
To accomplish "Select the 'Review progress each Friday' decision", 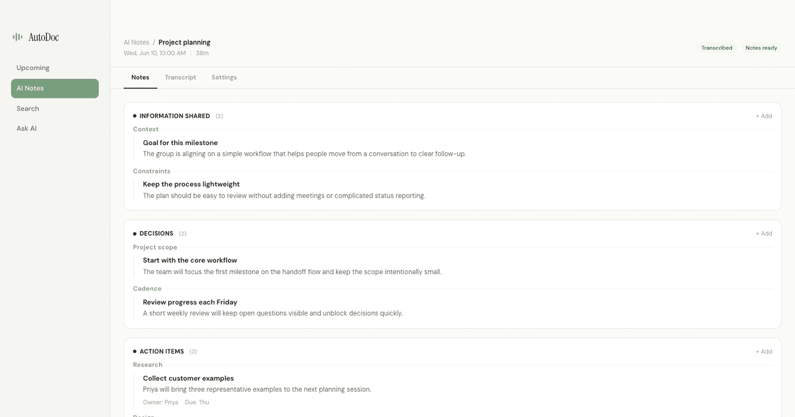I will [190, 302].
